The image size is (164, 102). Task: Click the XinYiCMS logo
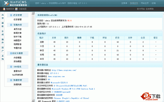(16, 3)
